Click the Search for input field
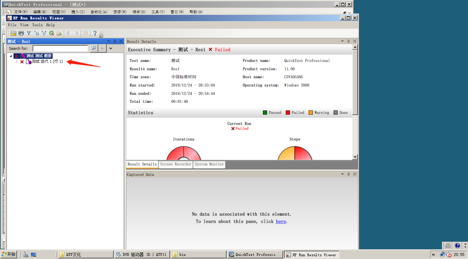Screen dimensions: 468x259 61,48
